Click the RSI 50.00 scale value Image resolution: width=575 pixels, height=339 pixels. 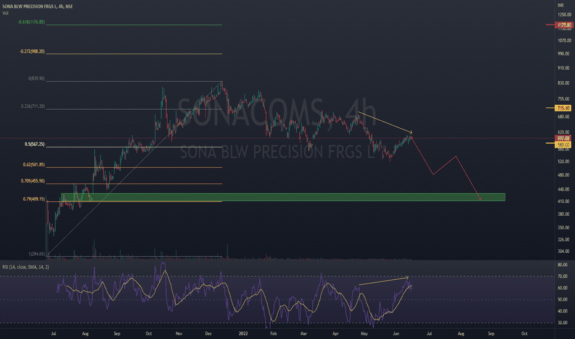(x=563, y=300)
